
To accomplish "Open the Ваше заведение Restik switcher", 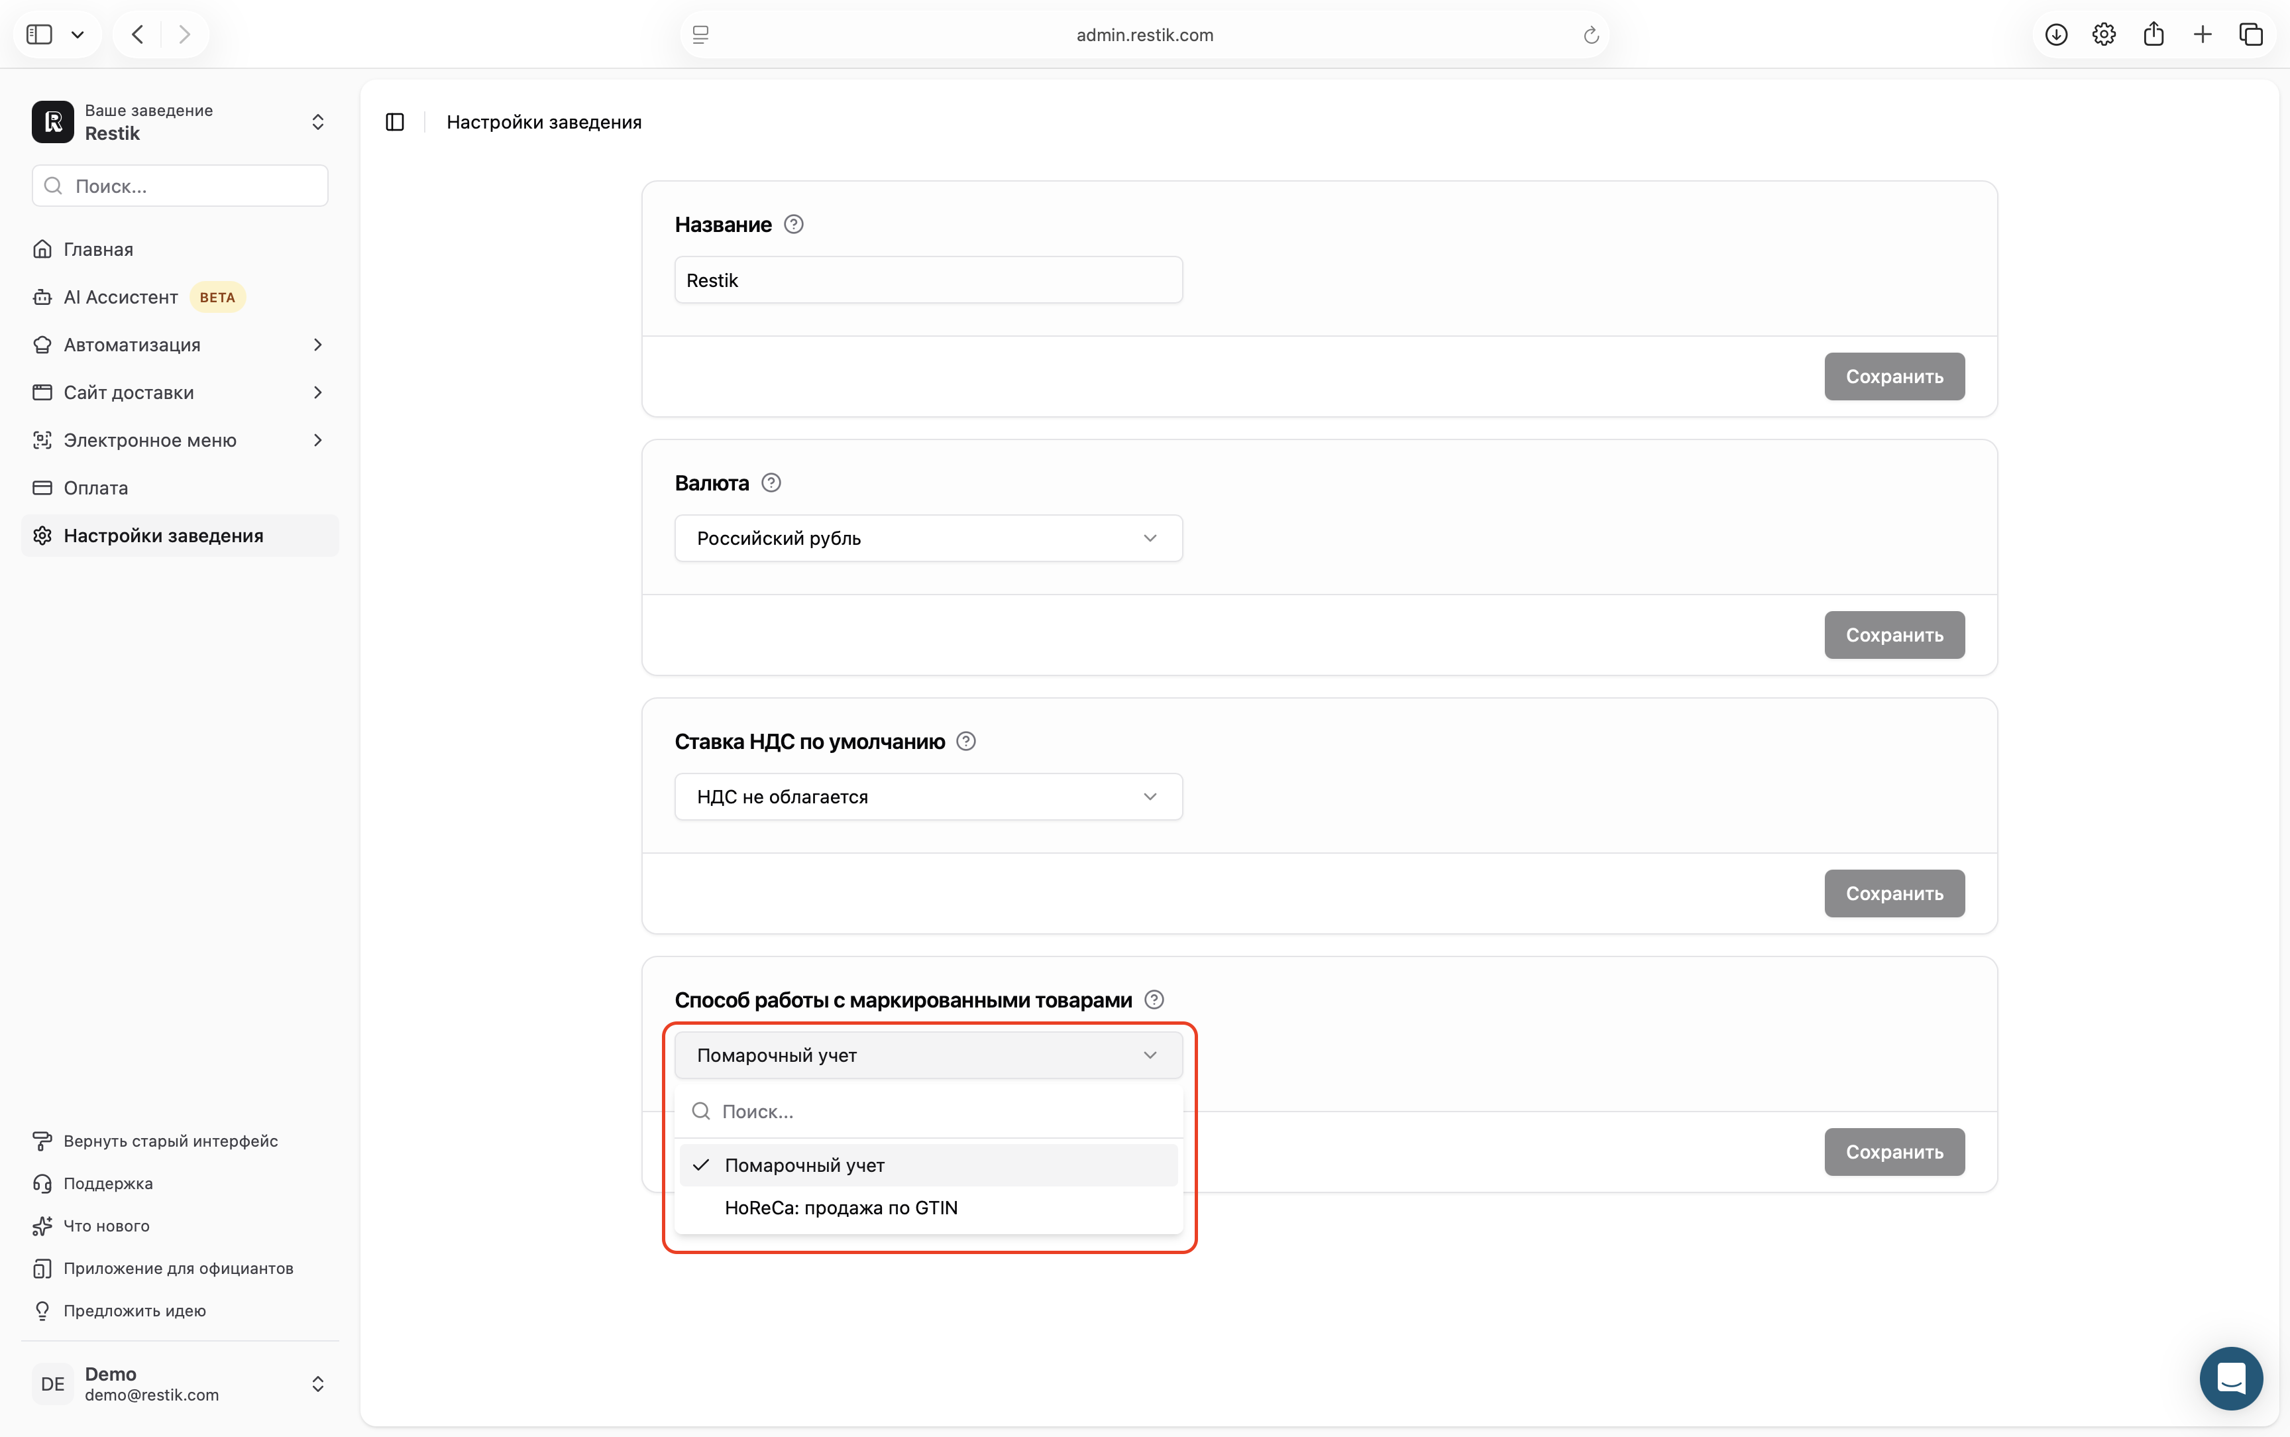I will tap(180, 122).
